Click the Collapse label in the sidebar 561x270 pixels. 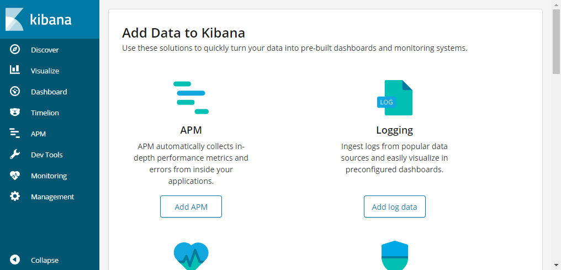tap(45, 261)
